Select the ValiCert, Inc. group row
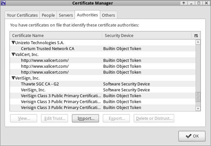The width and height of the screenshot is (211, 146). (x=103, y=54)
